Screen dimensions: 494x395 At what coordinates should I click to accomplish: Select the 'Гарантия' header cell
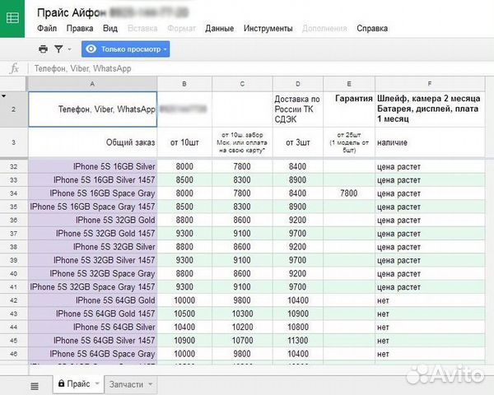[x=349, y=109]
